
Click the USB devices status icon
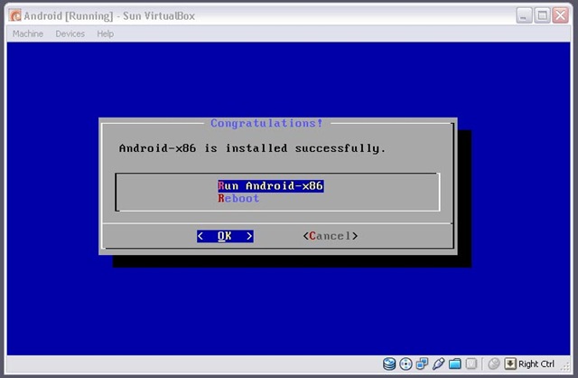point(438,364)
